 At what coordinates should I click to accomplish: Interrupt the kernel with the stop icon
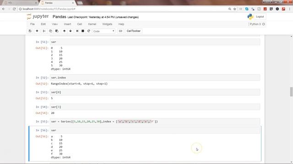[x=83, y=31]
